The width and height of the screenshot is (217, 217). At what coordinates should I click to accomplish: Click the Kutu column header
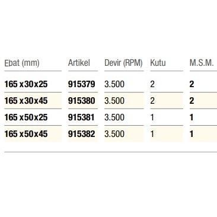(158, 63)
